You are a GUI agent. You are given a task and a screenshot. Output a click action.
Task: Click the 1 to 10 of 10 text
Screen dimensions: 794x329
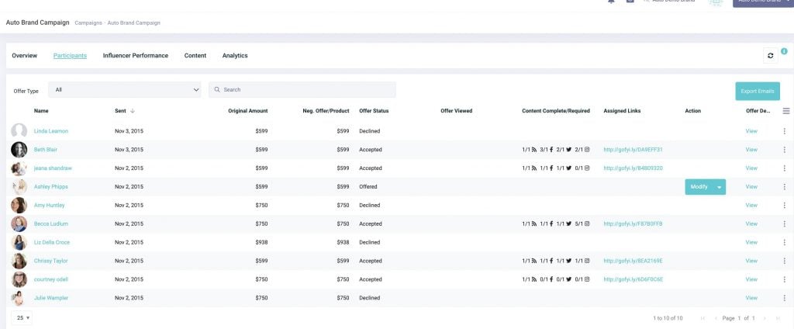click(668, 318)
